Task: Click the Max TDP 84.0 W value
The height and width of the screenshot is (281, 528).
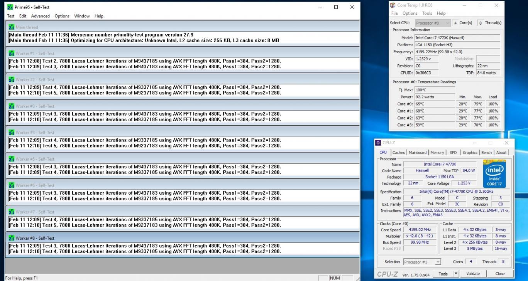Action: 468,170
